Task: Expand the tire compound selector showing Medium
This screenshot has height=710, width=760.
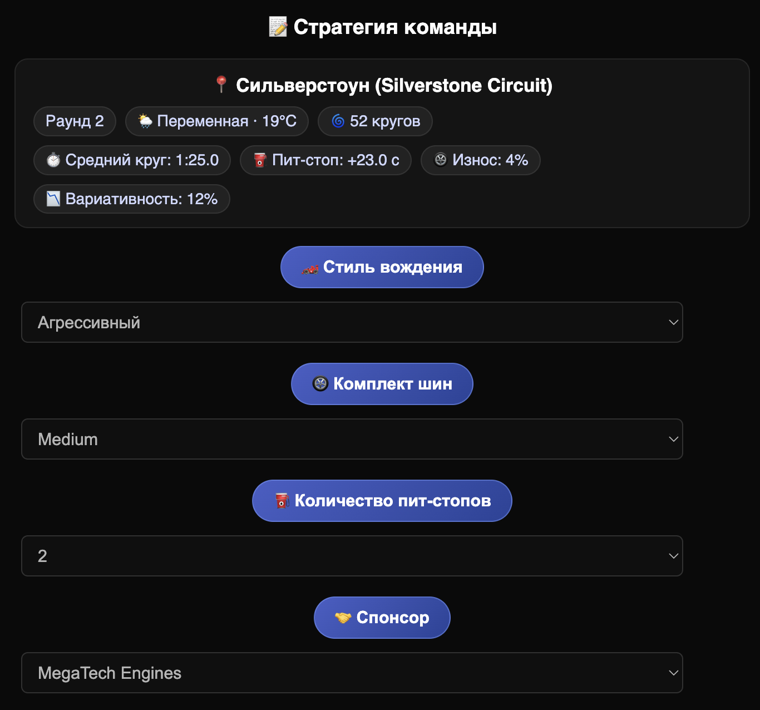Action: 352,439
